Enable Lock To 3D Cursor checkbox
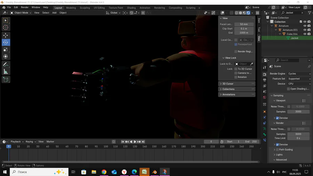Viewport: 313px width, 176px height. [x=236, y=69]
